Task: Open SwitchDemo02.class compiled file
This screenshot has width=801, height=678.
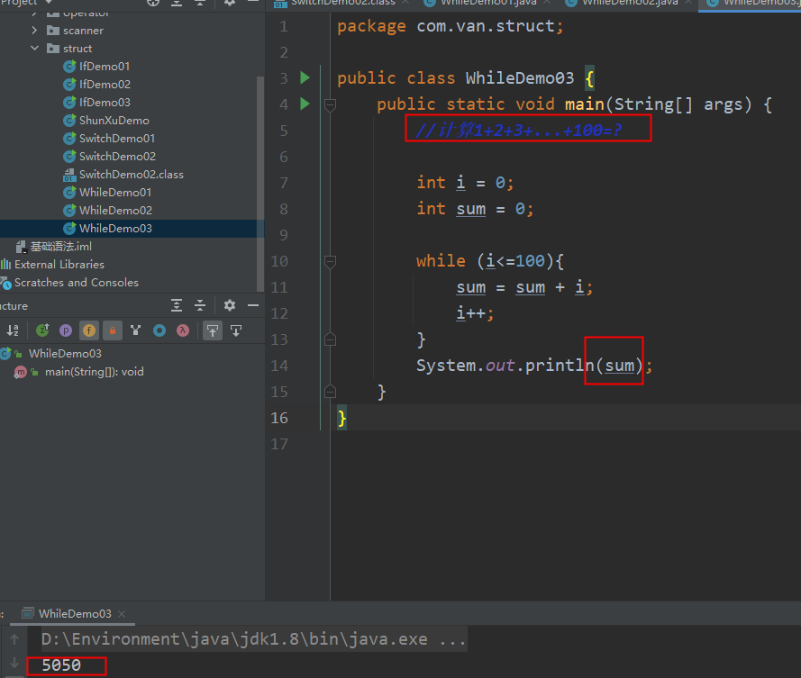Action: tap(132, 175)
